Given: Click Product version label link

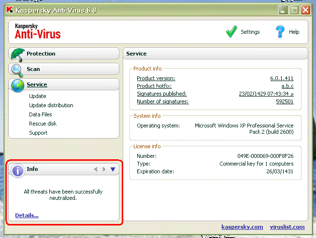Looking at the screenshot, I should [x=156, y=78].
